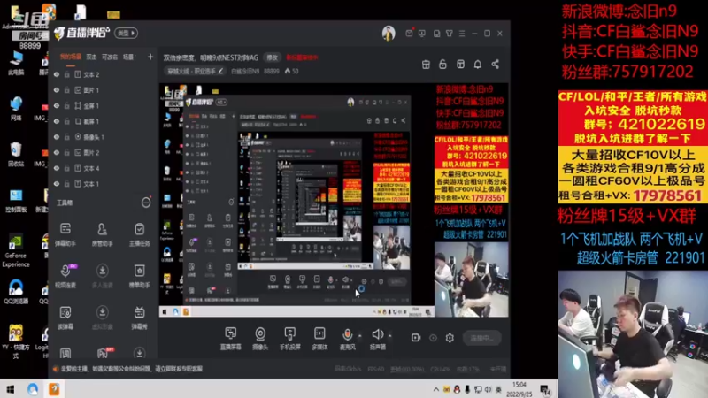
Task: Switch to the 场景 tab
Action: (128, 57)
